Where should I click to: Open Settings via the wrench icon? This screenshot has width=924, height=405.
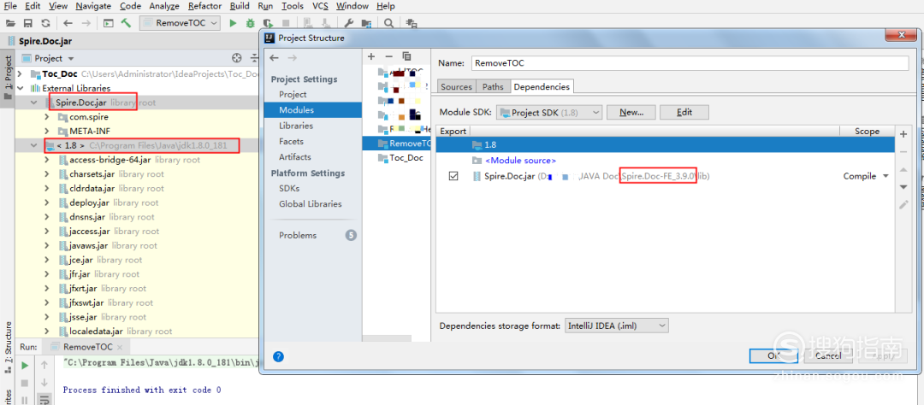point(348,23)
